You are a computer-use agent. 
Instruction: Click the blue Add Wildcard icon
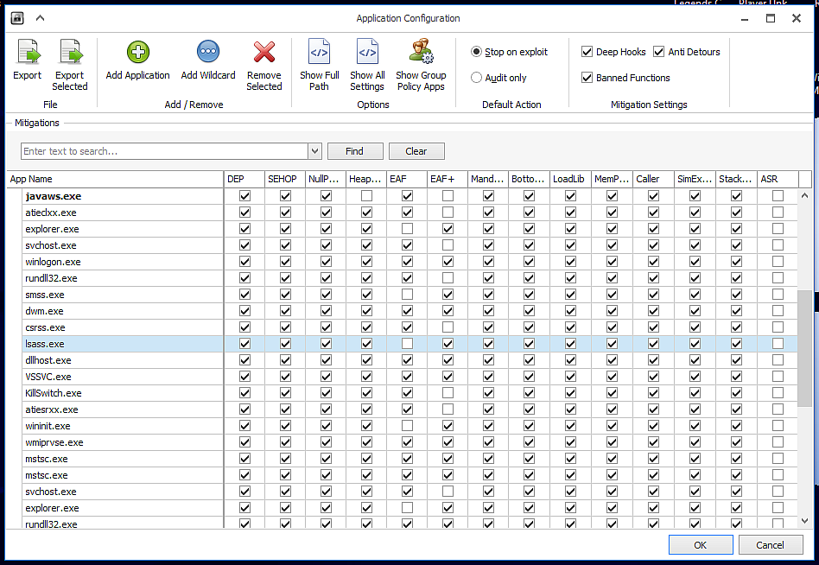click(x=207, y=54)
